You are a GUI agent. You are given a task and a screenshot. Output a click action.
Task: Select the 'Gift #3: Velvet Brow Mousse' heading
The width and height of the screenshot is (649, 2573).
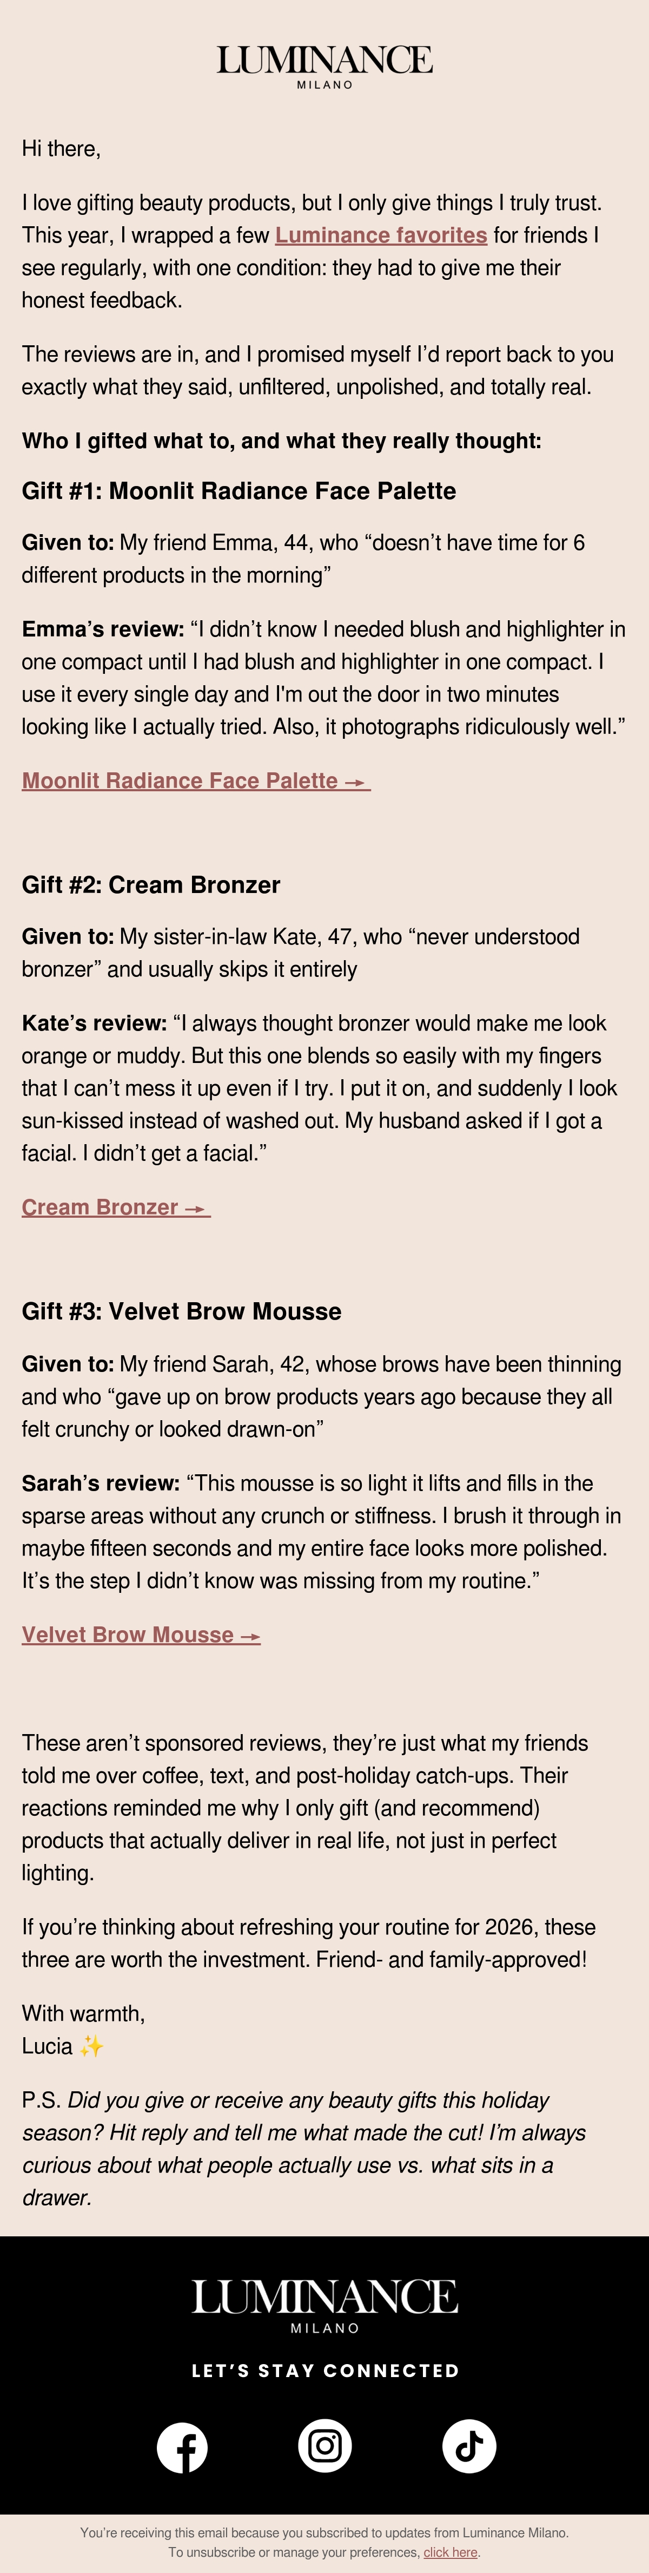click(x=182, y=1311)
